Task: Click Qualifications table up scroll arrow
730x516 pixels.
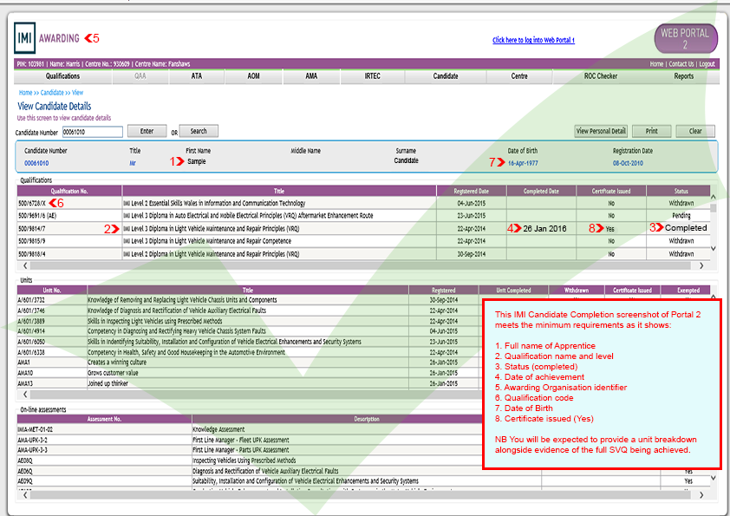Action: click(713, 198)
